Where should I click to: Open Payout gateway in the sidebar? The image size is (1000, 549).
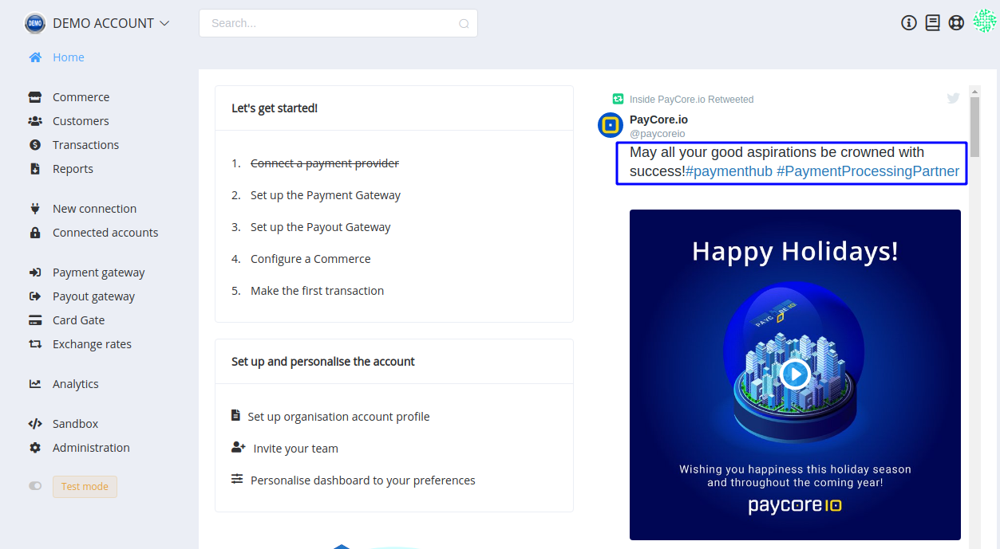point(93,296)
